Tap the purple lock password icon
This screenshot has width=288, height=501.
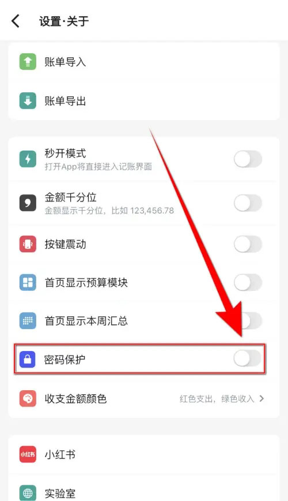coord(28,359)
